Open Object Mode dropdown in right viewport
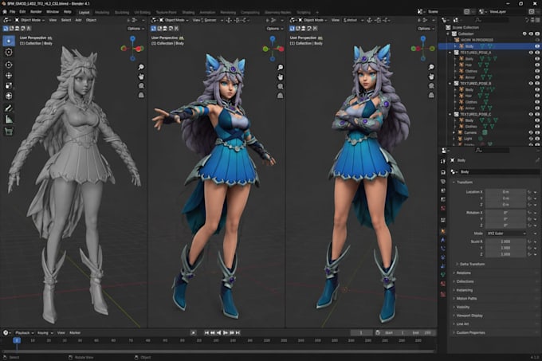542x361 pixels. 313,20
